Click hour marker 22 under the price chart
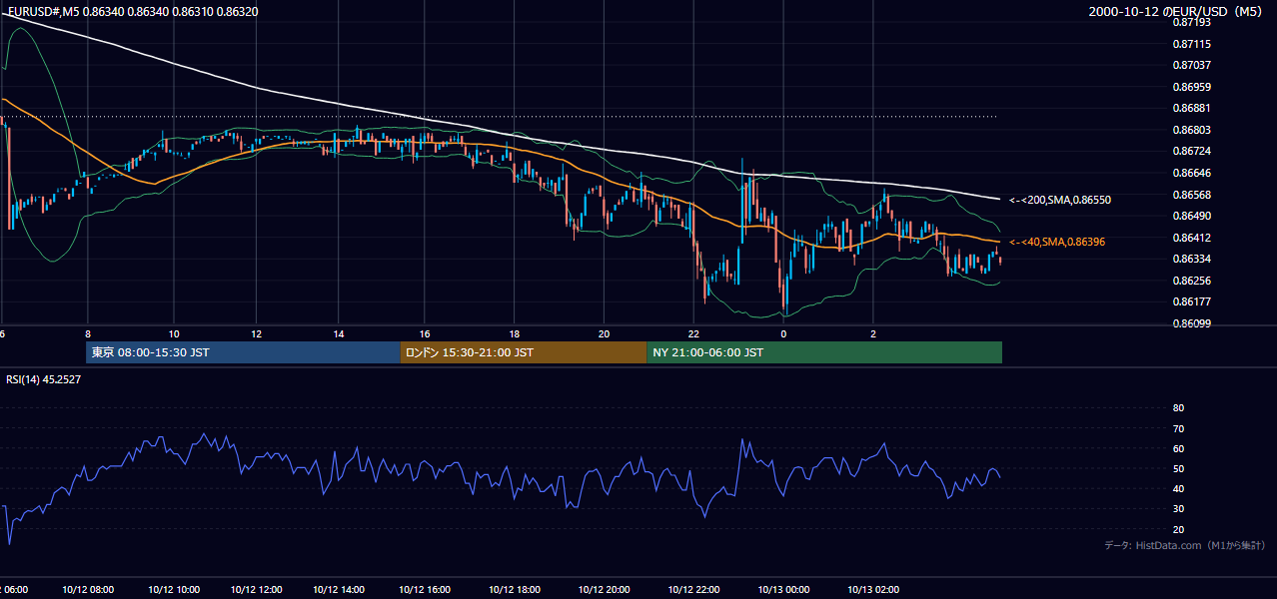 tap(693, 333)
